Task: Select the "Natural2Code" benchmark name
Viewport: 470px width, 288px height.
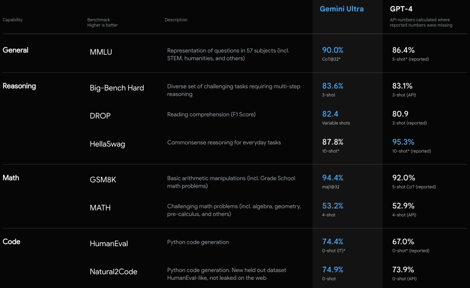Action: [x=113, y=272]
